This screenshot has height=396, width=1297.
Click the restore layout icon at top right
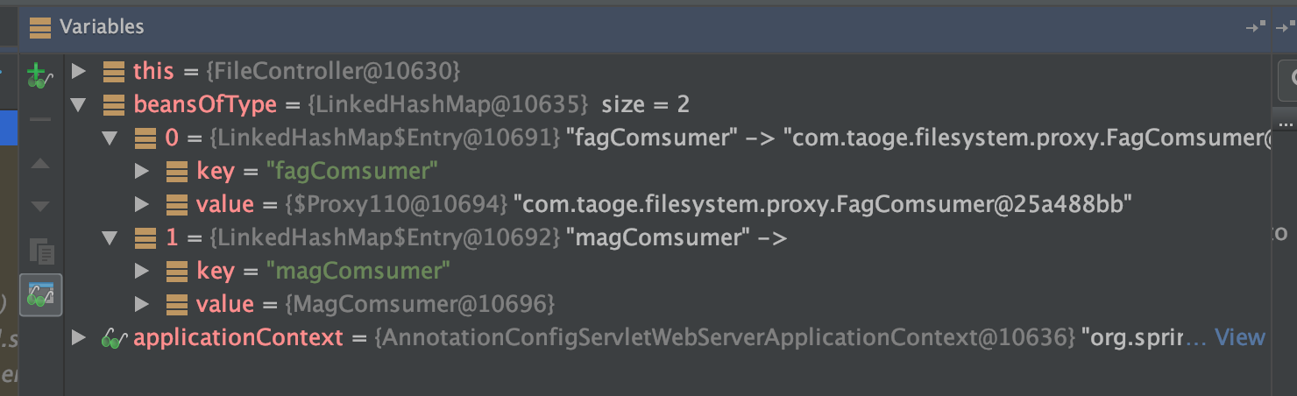pos(1255,28)
